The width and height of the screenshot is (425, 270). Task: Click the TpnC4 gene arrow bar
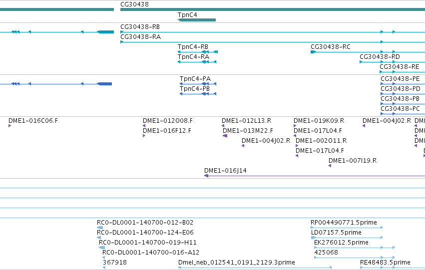196,20
